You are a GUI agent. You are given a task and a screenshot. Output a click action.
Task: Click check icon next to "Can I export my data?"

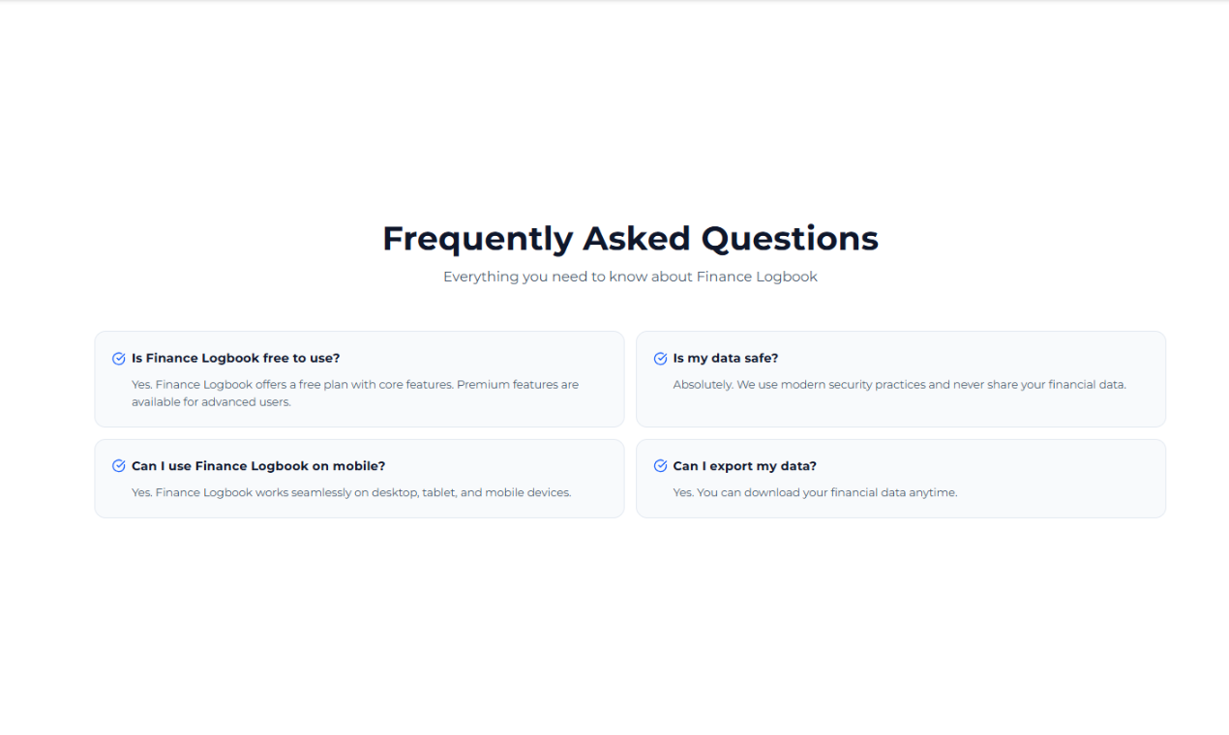pyautogui.click(x=661, y=466)
